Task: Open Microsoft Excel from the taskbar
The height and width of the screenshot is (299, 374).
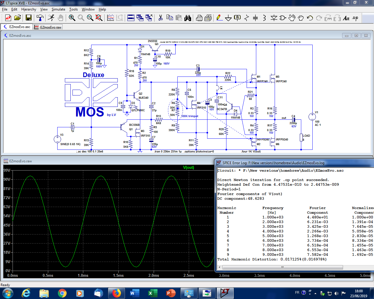Action: click(x=153, y=293)
